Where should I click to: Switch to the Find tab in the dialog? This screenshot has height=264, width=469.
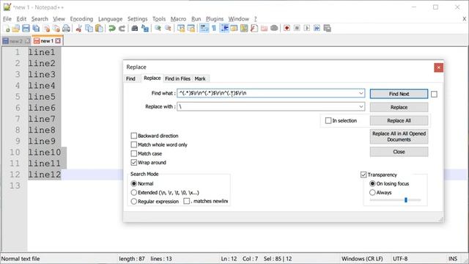pyautogui.click(x=130, y=78)
